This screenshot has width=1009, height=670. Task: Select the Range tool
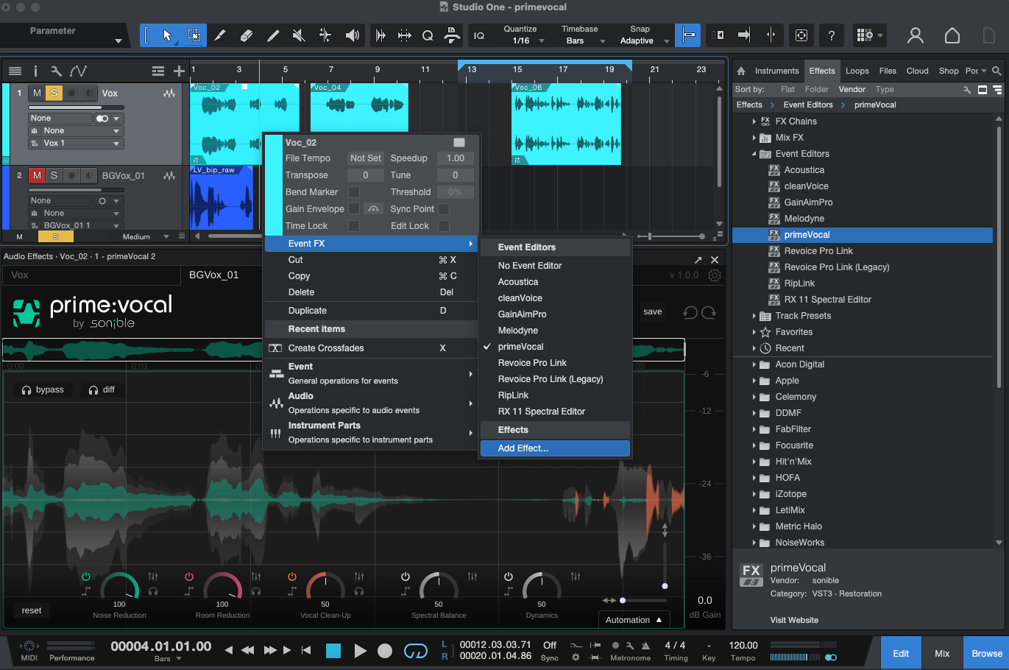pos(194,35)
